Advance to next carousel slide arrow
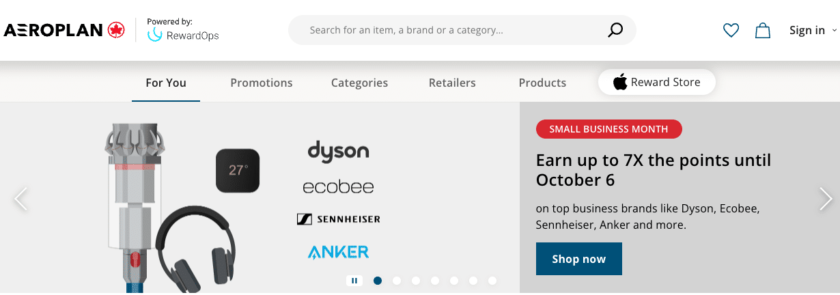The image size is (840, 295). click(x=826, y=199)
